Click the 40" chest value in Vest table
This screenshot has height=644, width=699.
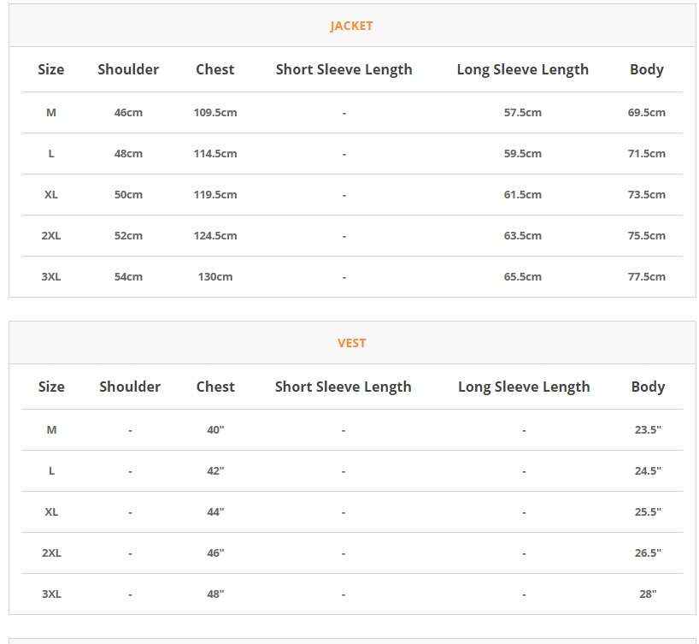tap(215, 429)
